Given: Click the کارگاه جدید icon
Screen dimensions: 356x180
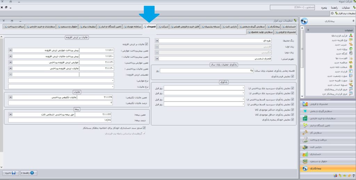Looking at the screenshot, I should click(x=351, y=54).
